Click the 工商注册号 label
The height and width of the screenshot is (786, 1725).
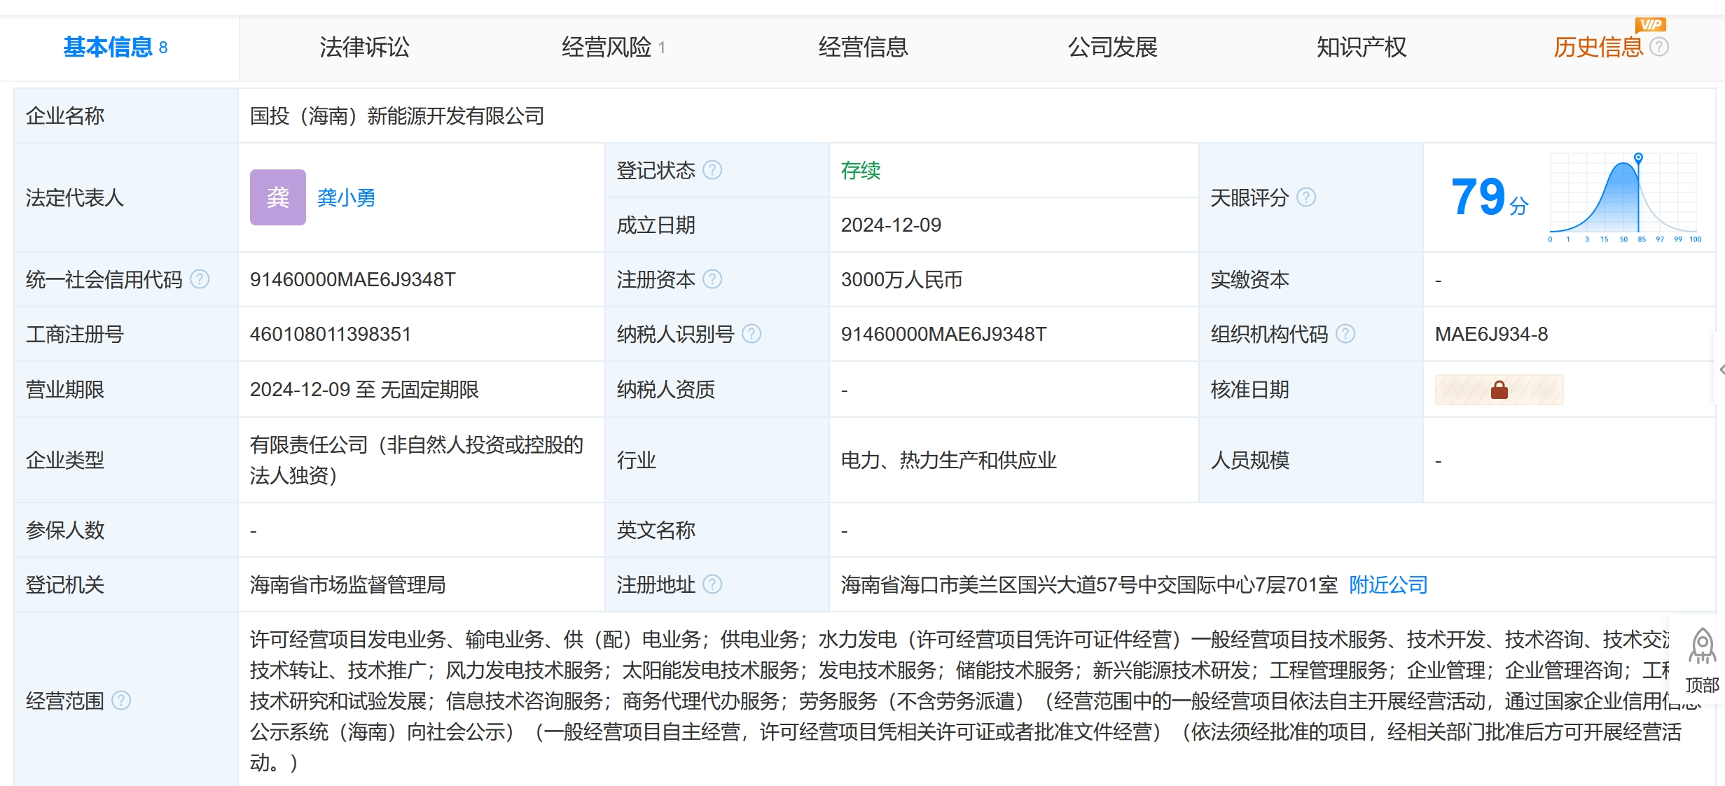75,334
